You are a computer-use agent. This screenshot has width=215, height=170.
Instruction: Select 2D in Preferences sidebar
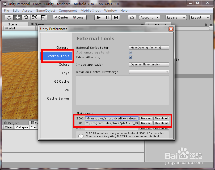pyautogui.click(x=67, y=90)
